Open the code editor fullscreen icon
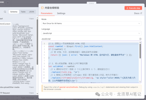Screen dimensions: 146x100 coord(140,39)
